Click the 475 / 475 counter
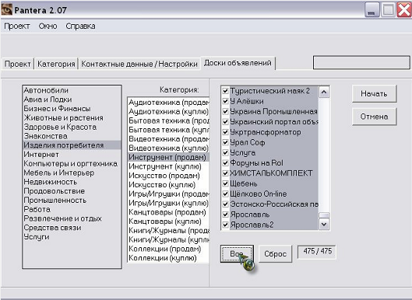This screenshot has height=300, width=412. [x=317, y=251]
